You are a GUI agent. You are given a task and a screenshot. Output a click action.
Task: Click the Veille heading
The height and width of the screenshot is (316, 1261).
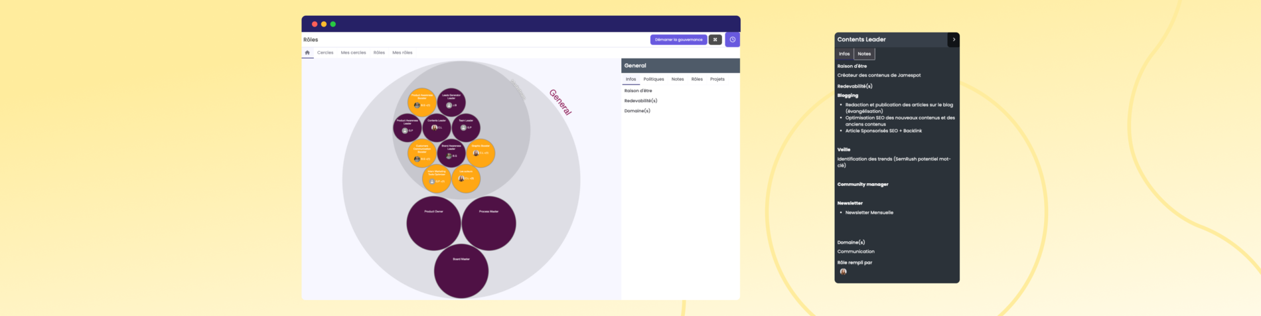pyautogui.click(x=844, y=150)
